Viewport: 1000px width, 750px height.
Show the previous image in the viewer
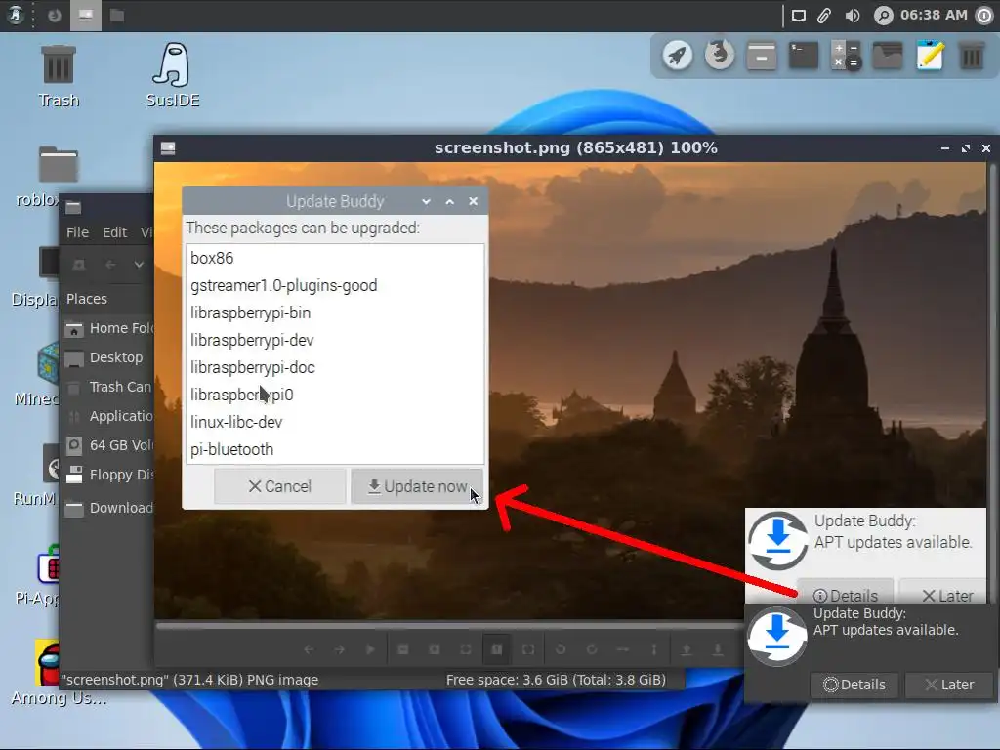pos(309,649)
